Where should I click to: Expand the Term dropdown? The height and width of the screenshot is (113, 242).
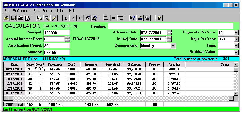tap(236, 46)
